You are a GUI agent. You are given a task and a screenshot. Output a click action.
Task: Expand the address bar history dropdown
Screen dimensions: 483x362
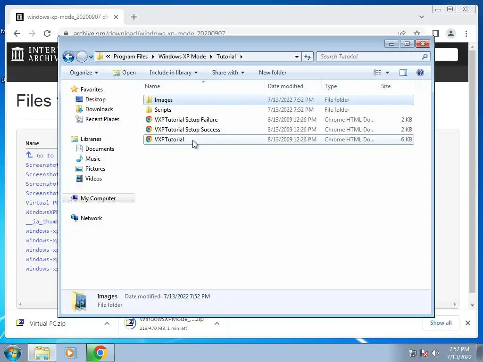coord(297,57)
